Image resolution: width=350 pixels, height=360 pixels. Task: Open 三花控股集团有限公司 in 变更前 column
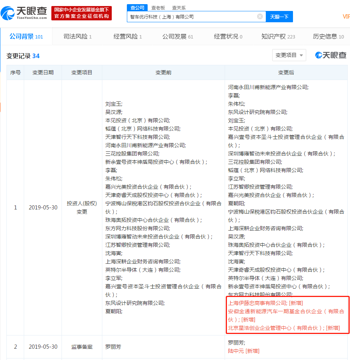(132, 154)
